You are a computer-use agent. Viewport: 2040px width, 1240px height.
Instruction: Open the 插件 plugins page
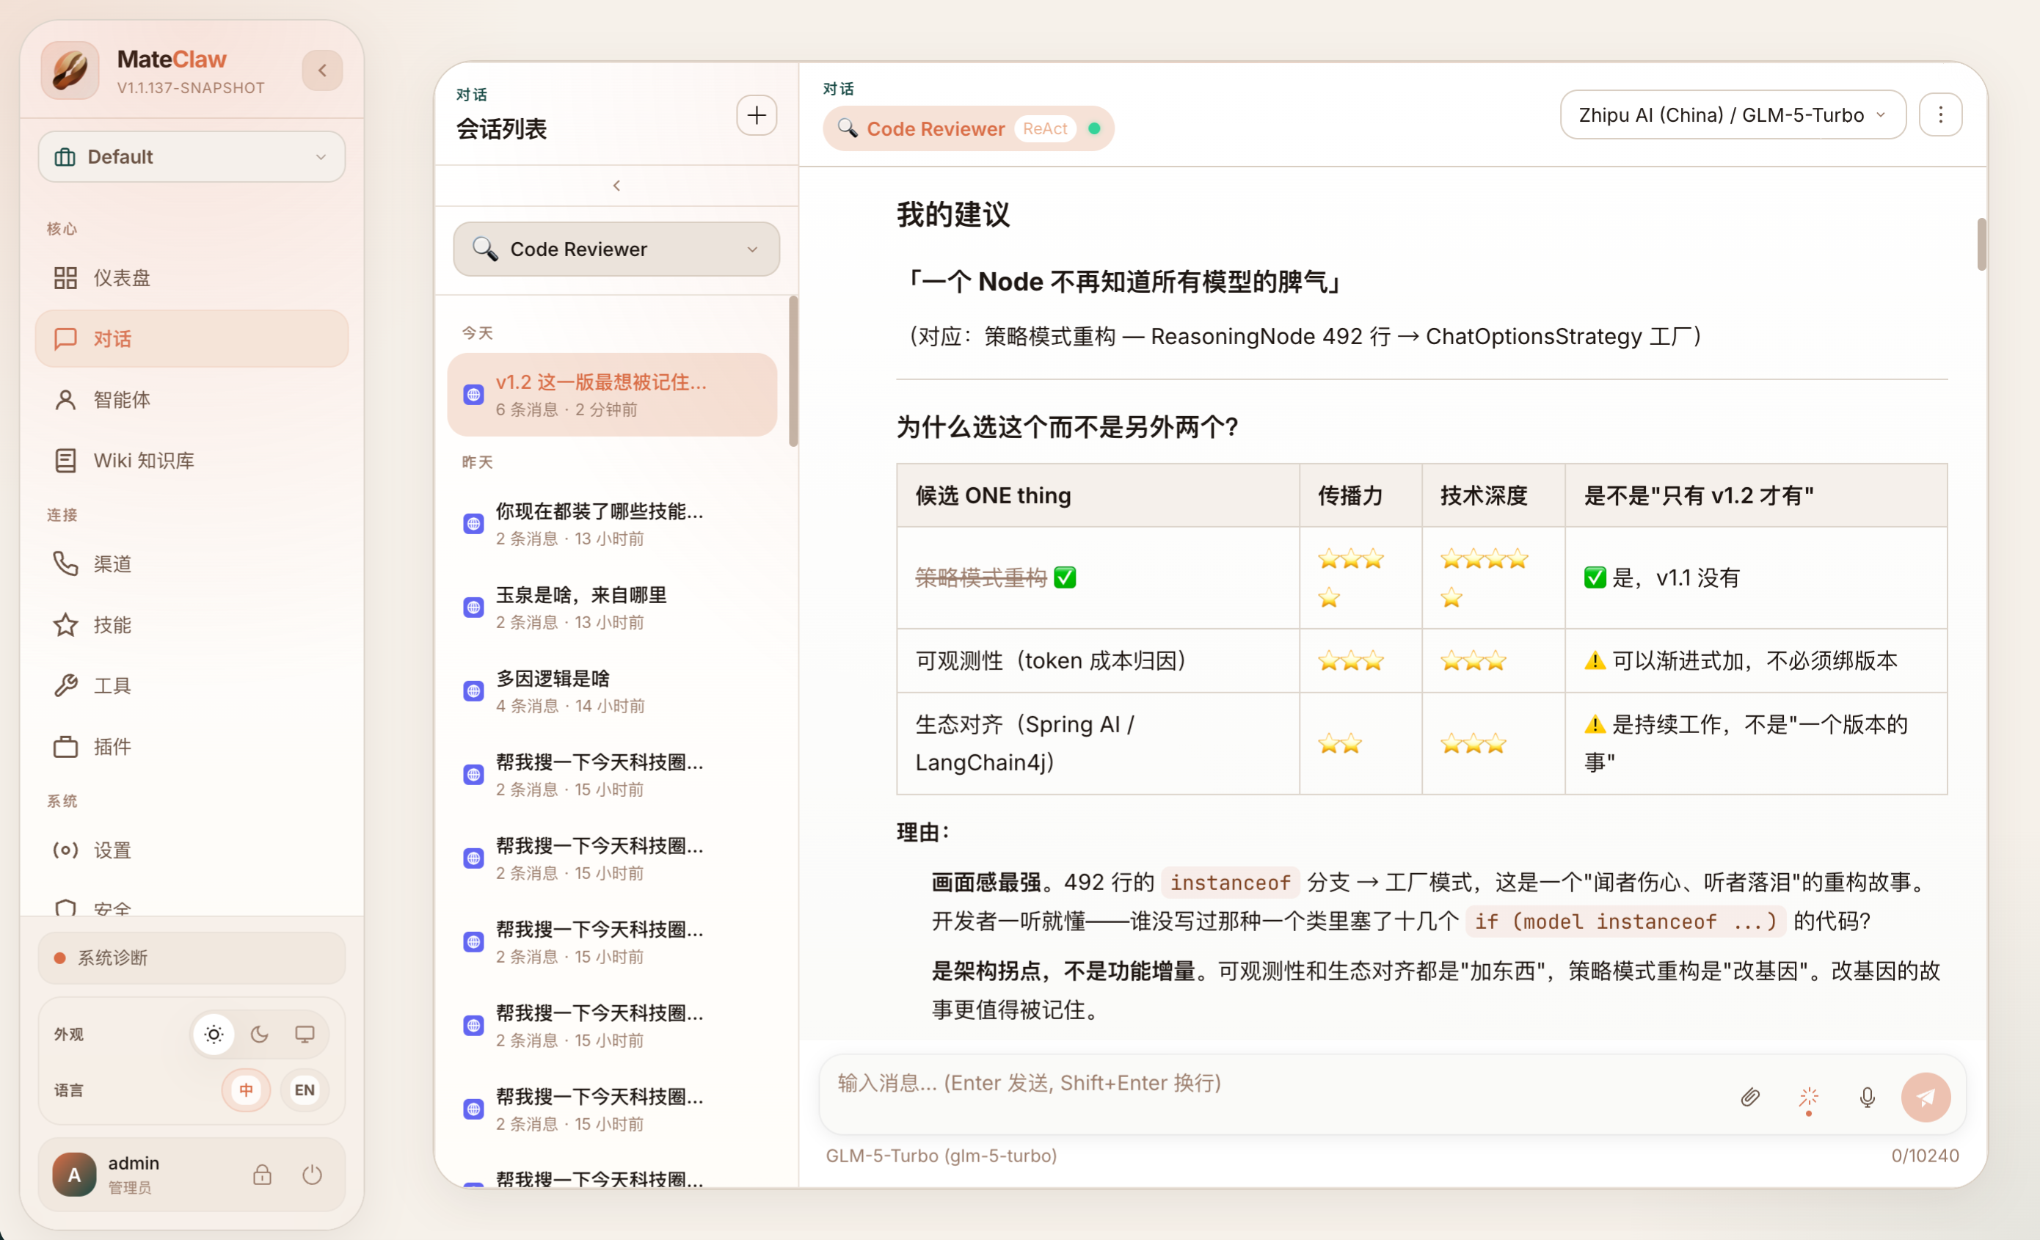[111, 745]
